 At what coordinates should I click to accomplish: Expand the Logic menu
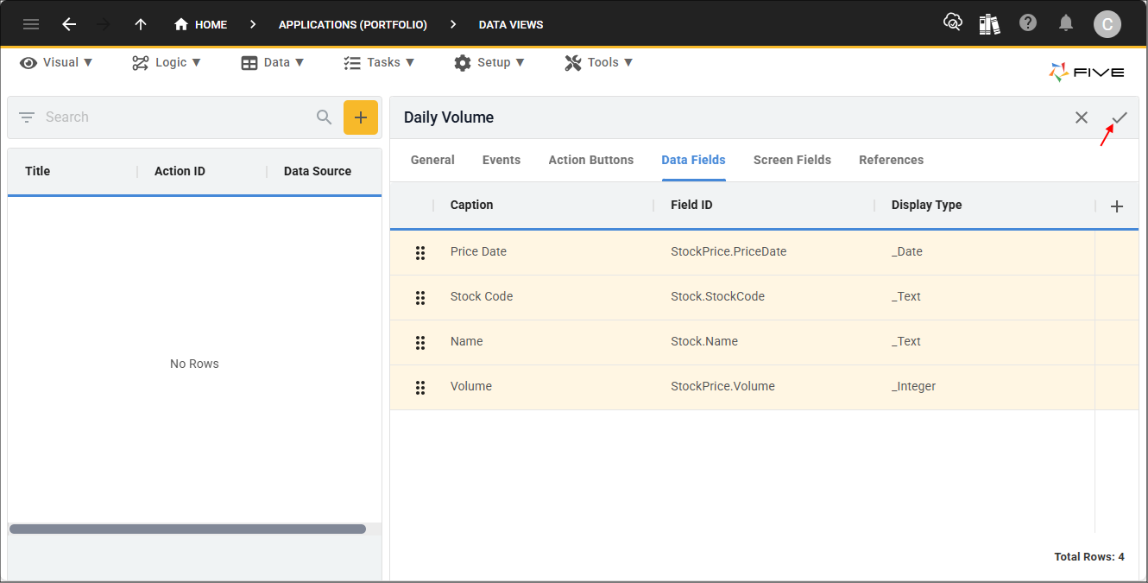[167, 62]
